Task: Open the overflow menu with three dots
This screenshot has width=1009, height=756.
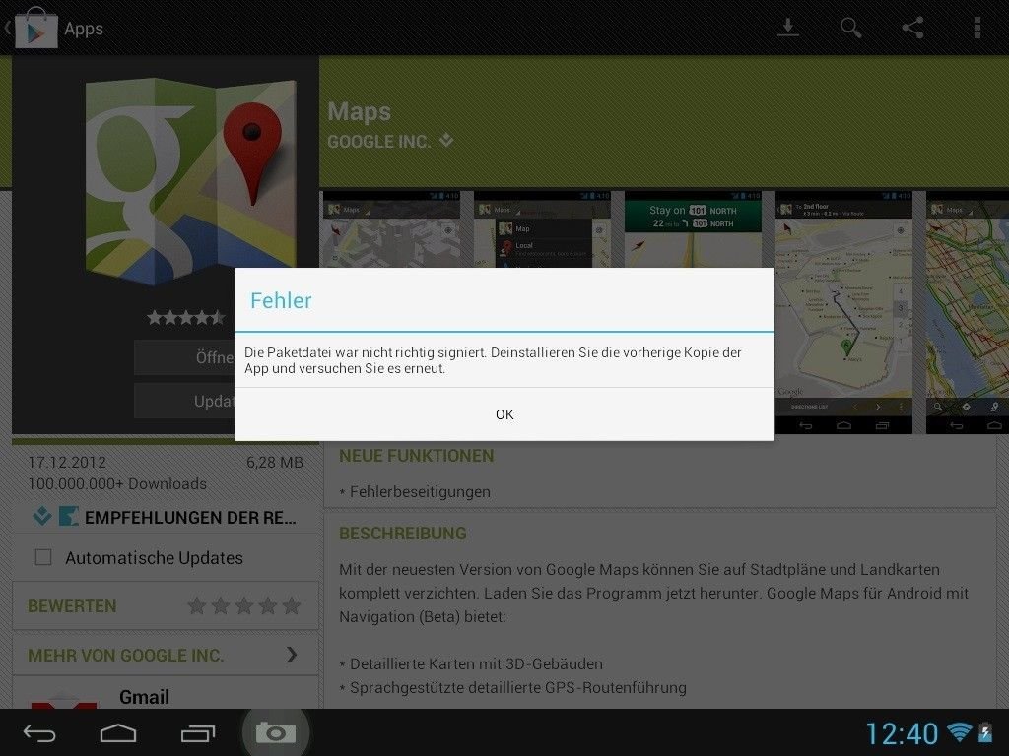Action: point(976,28)
